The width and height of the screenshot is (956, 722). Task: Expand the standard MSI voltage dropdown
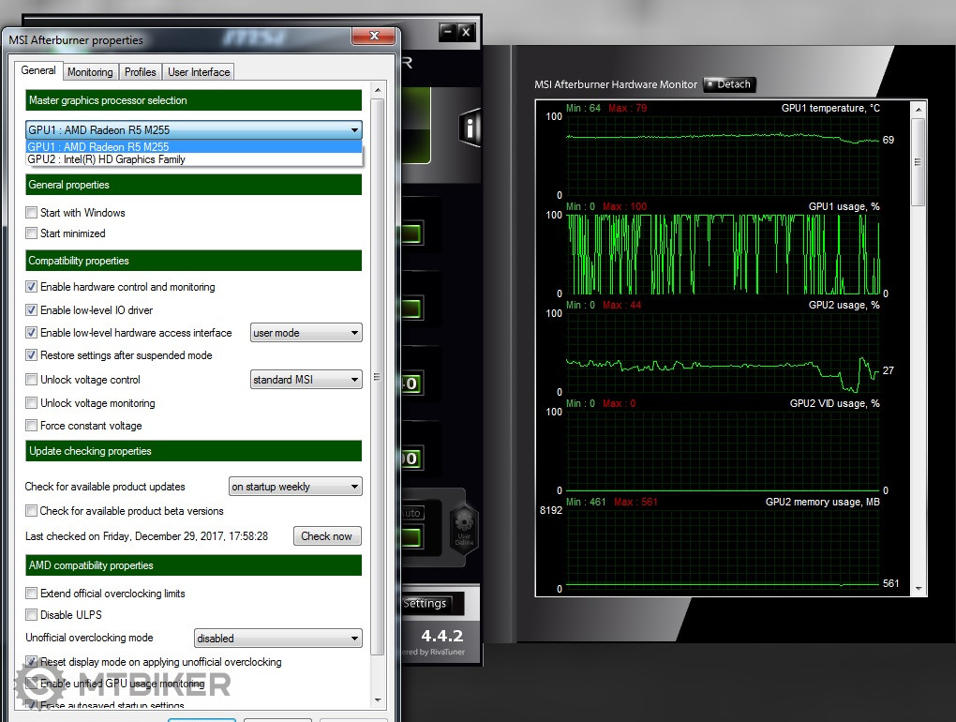pyautogui.click(x=306, y=380)
